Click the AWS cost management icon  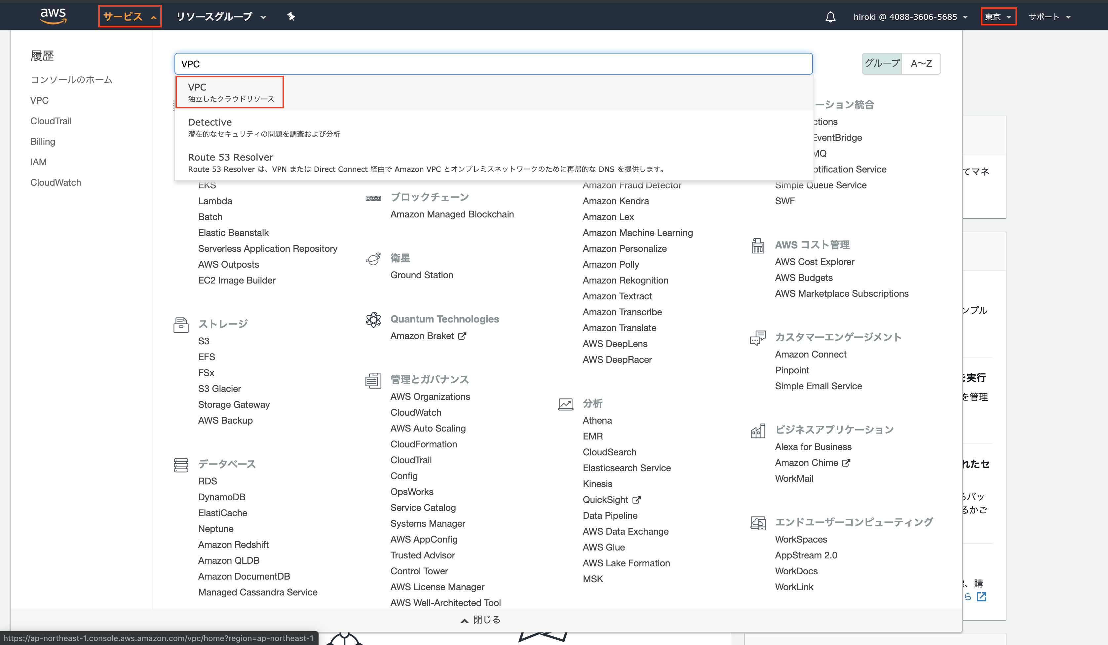758,246
